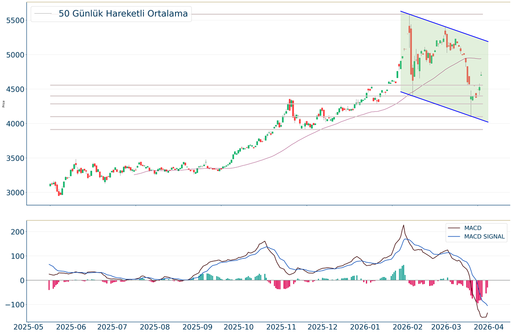Viewport: 512px width, 333px height.
Task: Click the blue MACD SIGNAL legend line swatch
Action: tap(454, 237)
